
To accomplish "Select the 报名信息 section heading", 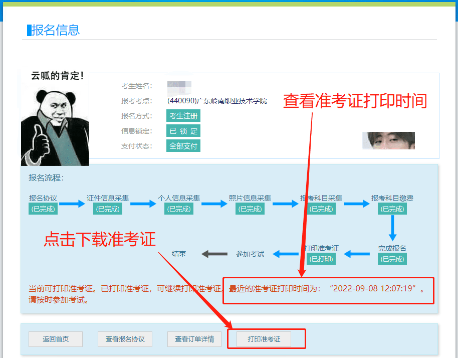I will coord(52,30).
